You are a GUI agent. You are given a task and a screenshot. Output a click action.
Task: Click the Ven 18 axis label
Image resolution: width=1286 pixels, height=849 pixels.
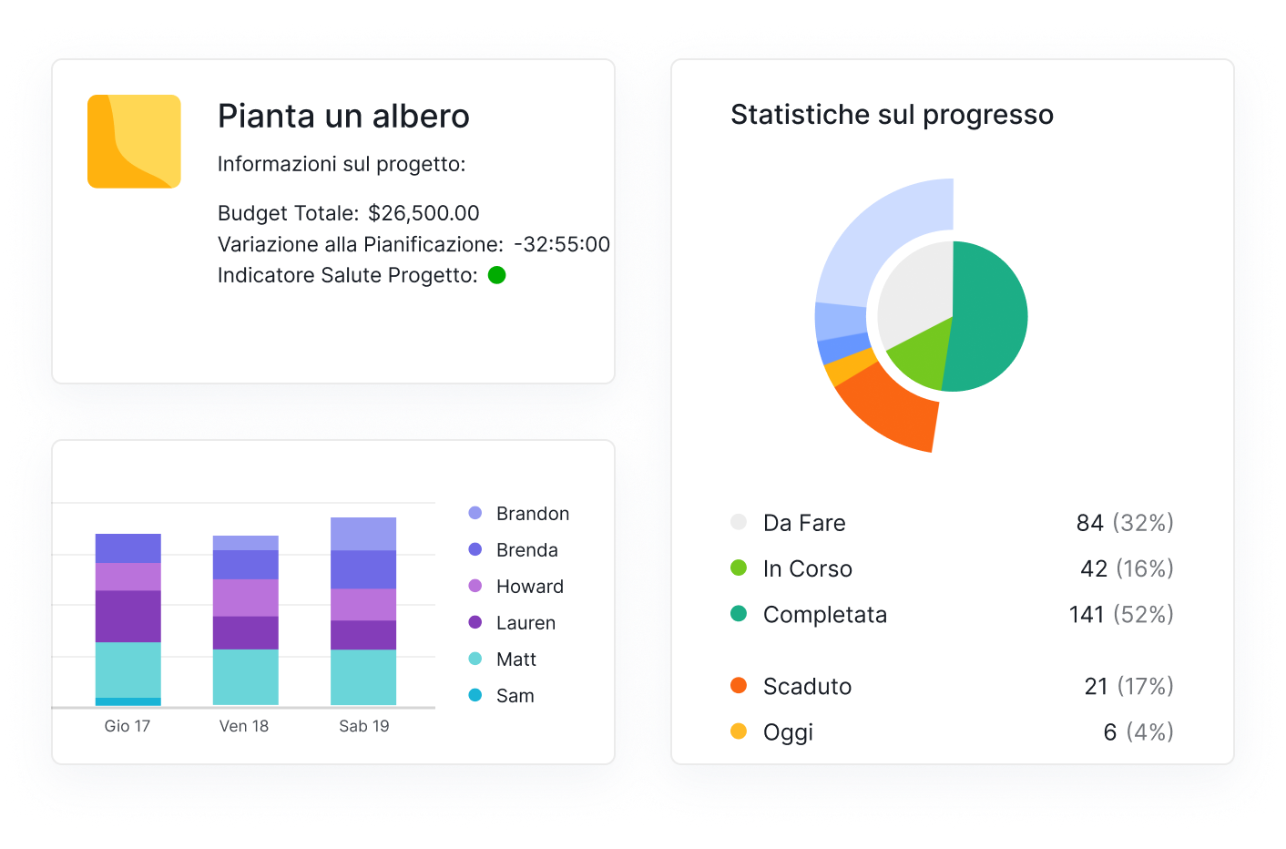[244, 726]
